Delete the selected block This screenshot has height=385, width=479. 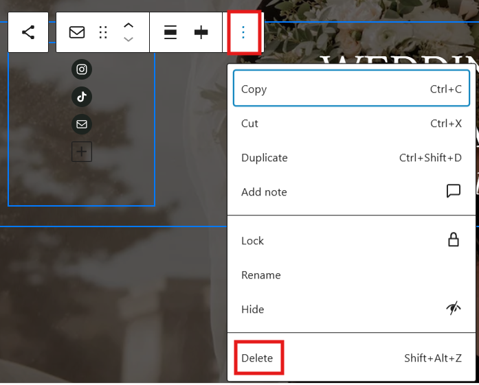pos(258,358)
